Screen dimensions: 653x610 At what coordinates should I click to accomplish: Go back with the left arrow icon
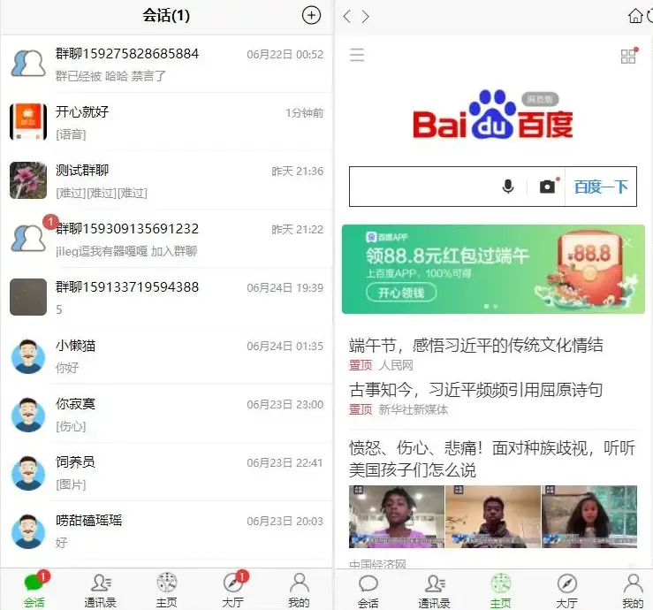pyautogui.click(x=347, y=16)
